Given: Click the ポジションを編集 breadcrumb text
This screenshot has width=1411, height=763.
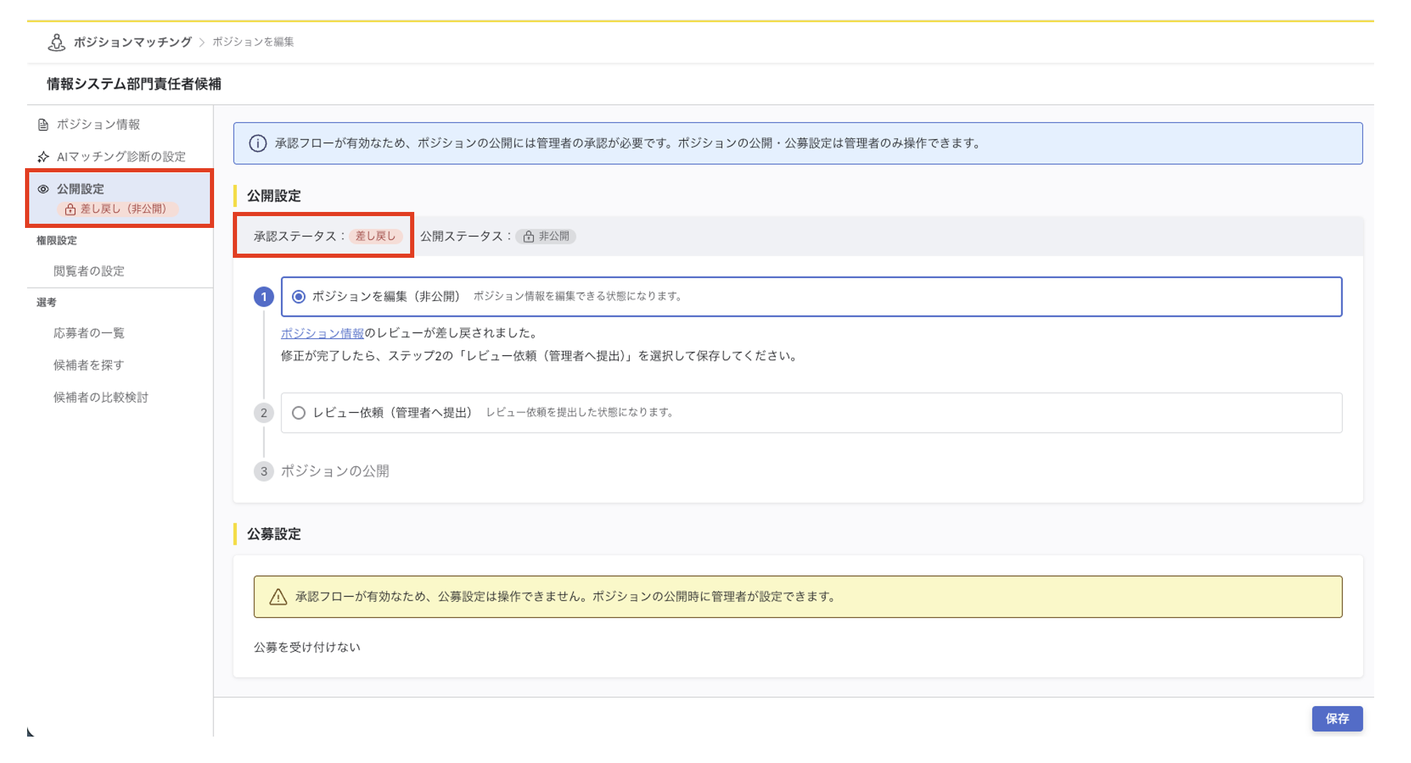Looking at the screenshot, I should (x=253, y=42).
